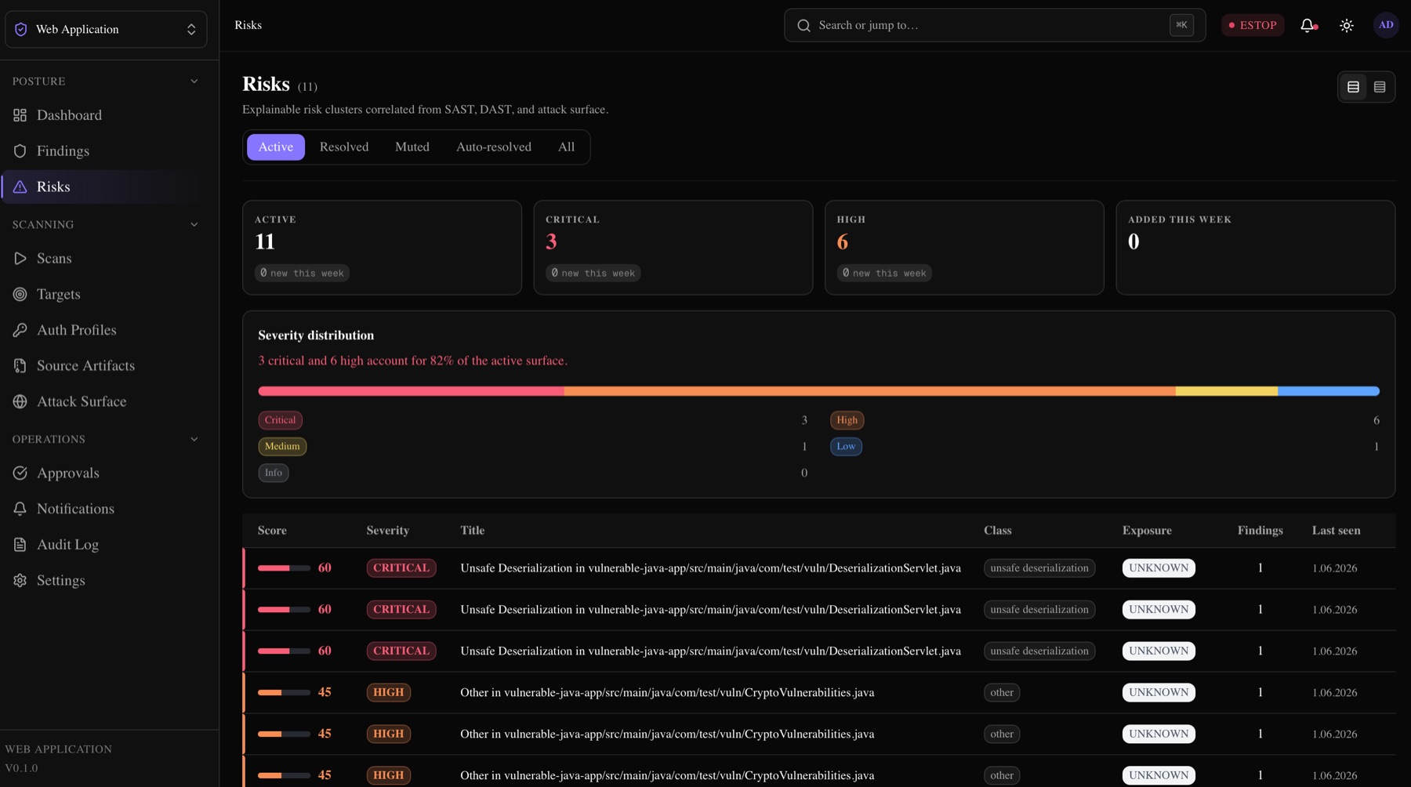Screen dimensions: 1411x787
Task: Open the Critical 3 stat card
Action: (x=673, y=248)
